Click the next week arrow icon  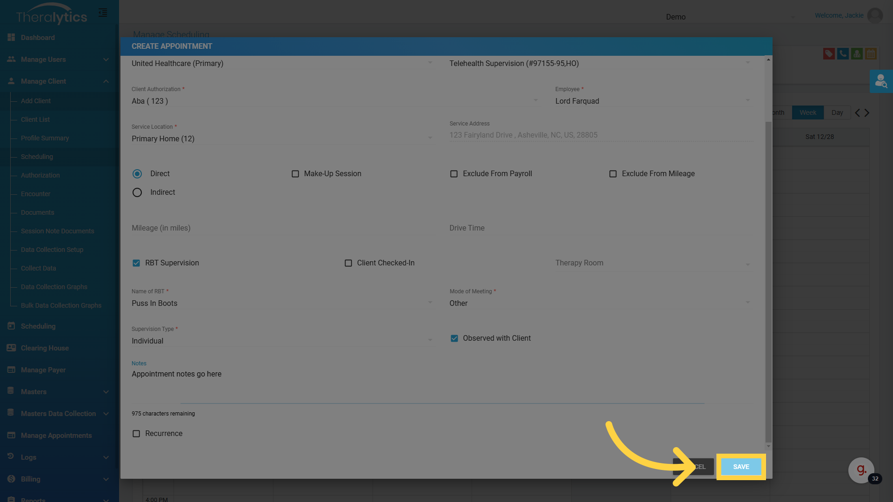[867, 112]
